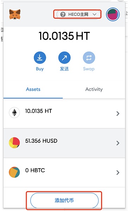Switch to the Activity tab

coord(94,89)
